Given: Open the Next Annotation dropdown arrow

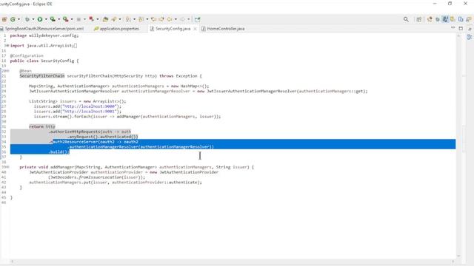Looking at the screenshot, I should coord(134,19).
